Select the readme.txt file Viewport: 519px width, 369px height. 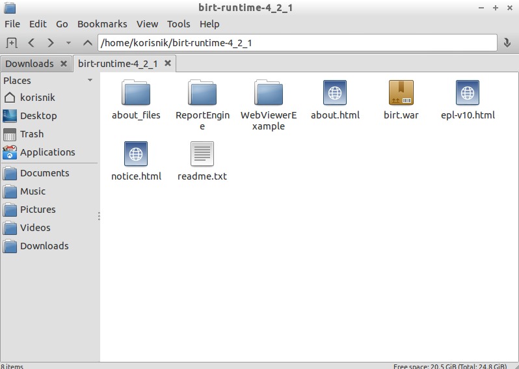point(202,161)
